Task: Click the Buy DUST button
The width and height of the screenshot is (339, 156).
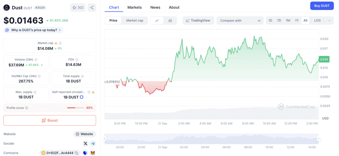Action: point(321,6)
